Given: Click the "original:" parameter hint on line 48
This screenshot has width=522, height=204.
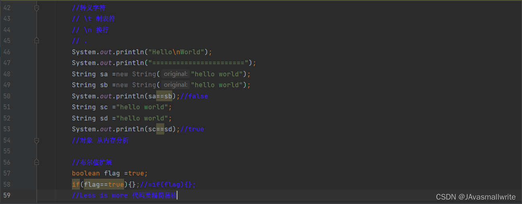Looking at the screenshot, I should point(176,74).
